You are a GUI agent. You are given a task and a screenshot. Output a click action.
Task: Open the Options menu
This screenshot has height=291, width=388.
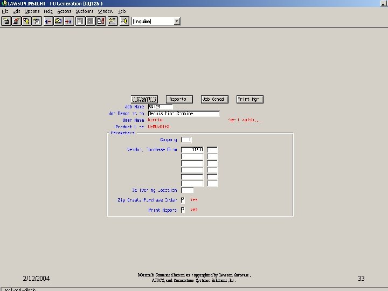click(32, 11)
